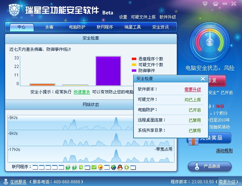242x186 pixels.
Task: Click the 产品激活 button
Action: (210, 166)
